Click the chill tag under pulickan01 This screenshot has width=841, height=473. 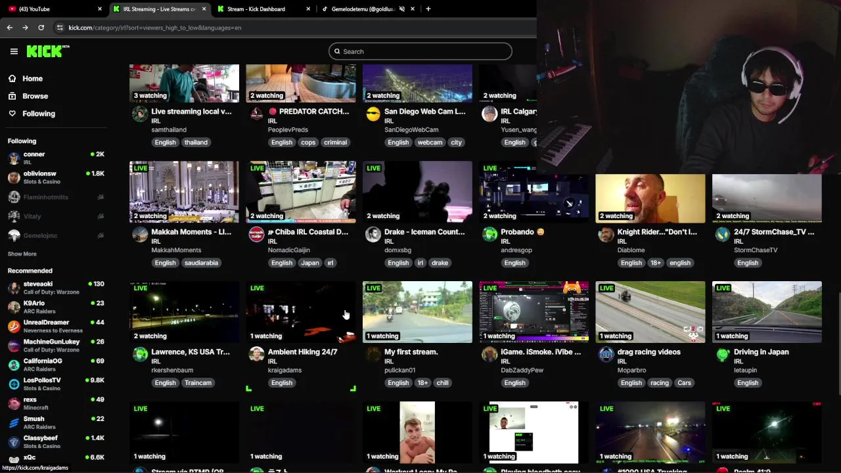pyautogui.click(x=442, y=383)
